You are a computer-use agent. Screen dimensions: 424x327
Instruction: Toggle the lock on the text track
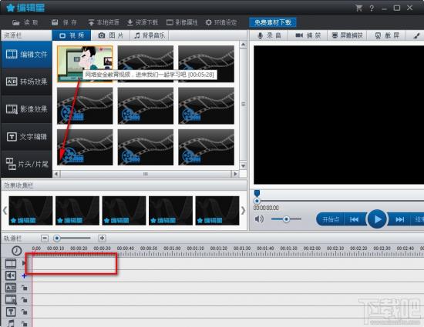(x=25, y=312)
